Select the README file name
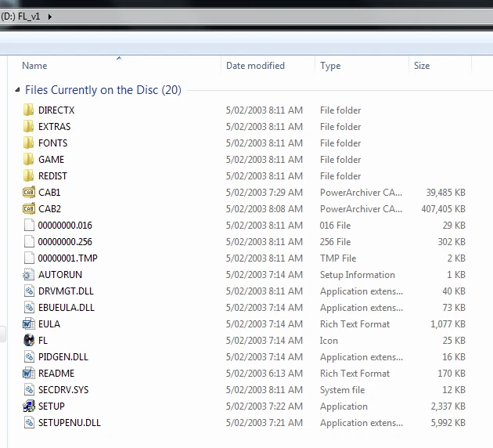 coord(56,374)
